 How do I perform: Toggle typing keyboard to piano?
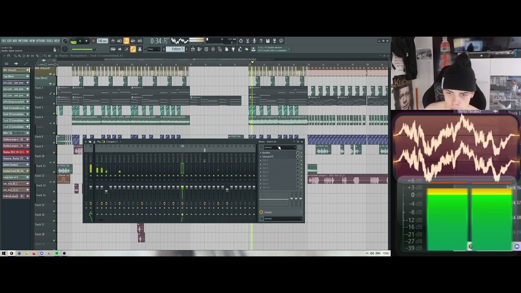(x=113, y=49)
